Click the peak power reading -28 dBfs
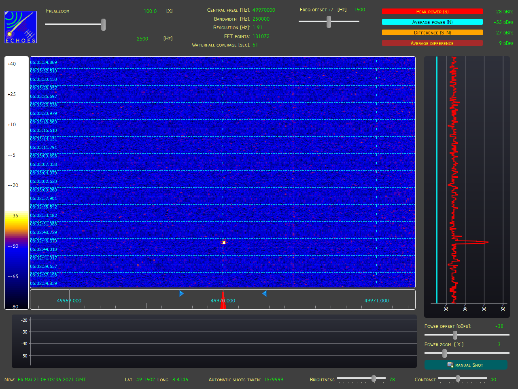This screenshot has height=389, width=518. 503,12
